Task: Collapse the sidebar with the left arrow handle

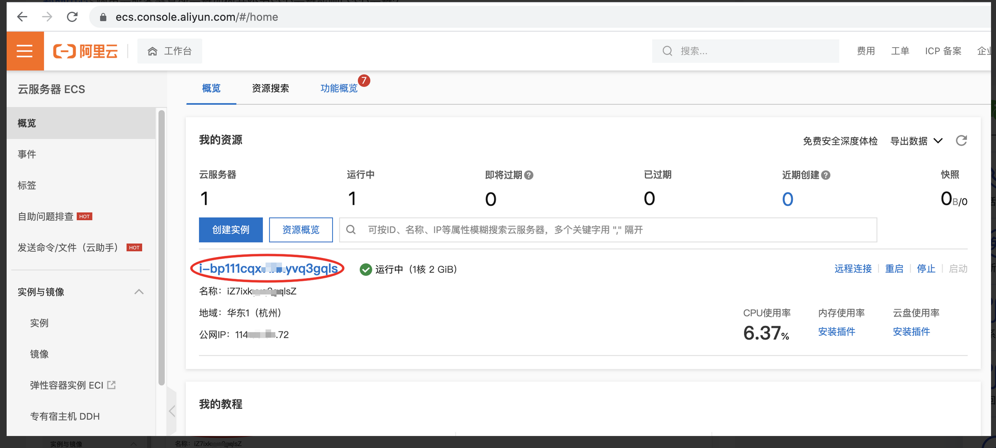Action: (172, 411)
